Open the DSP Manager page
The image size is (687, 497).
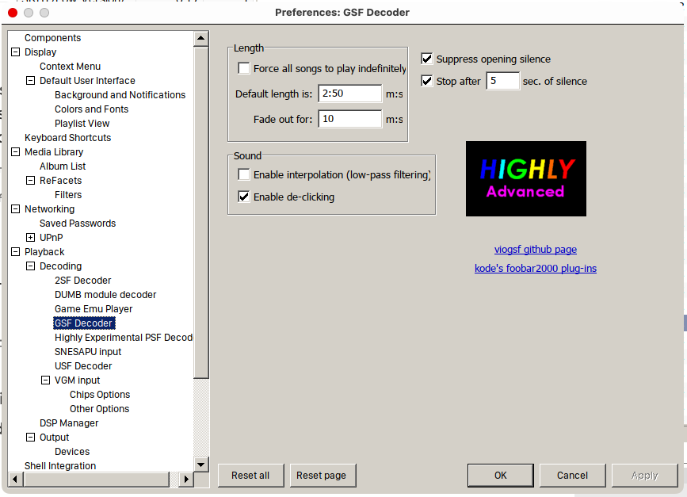point(69,423)
